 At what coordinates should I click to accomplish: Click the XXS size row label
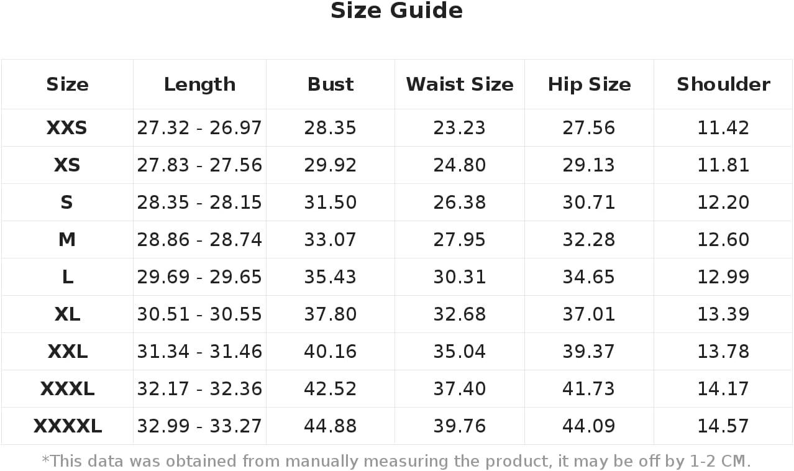point(67,128)
